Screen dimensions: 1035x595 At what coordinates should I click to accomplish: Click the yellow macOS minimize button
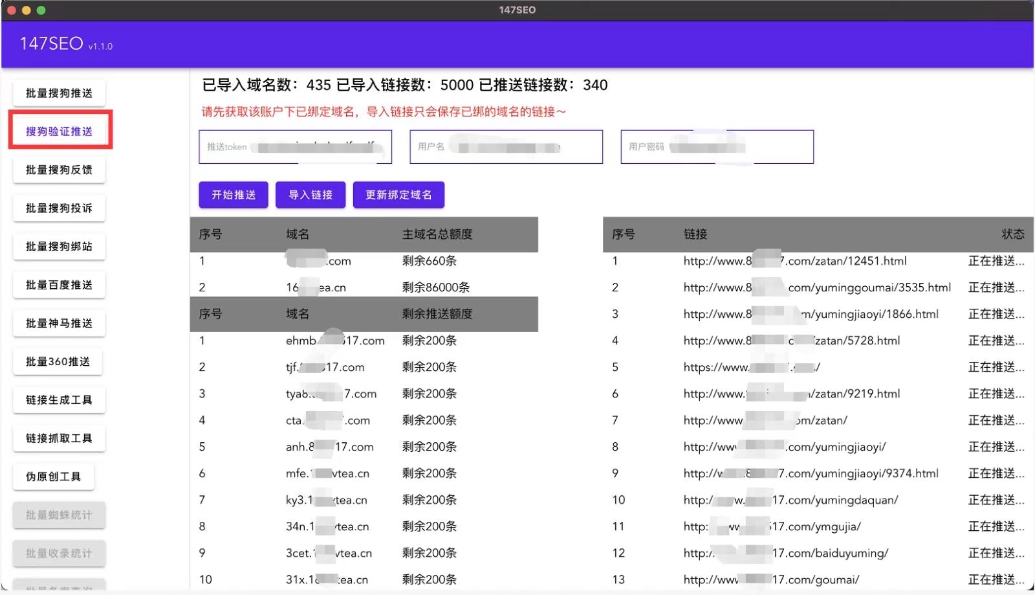click(26, 10)
